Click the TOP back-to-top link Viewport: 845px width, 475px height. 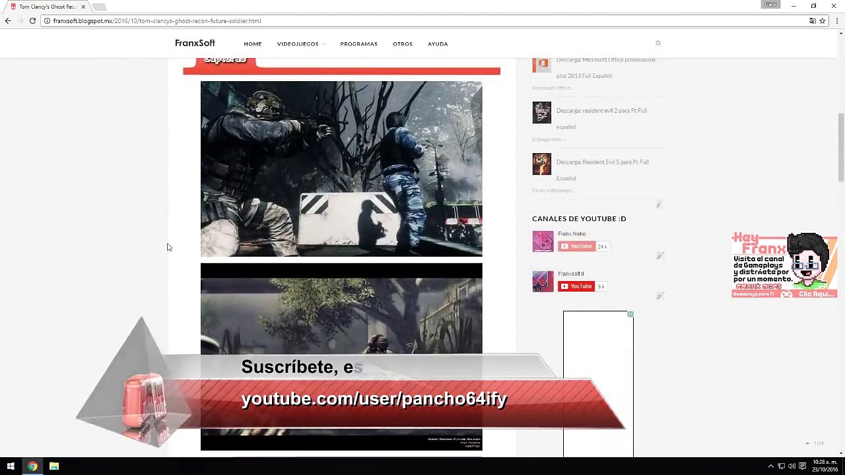tap(815, 443)
